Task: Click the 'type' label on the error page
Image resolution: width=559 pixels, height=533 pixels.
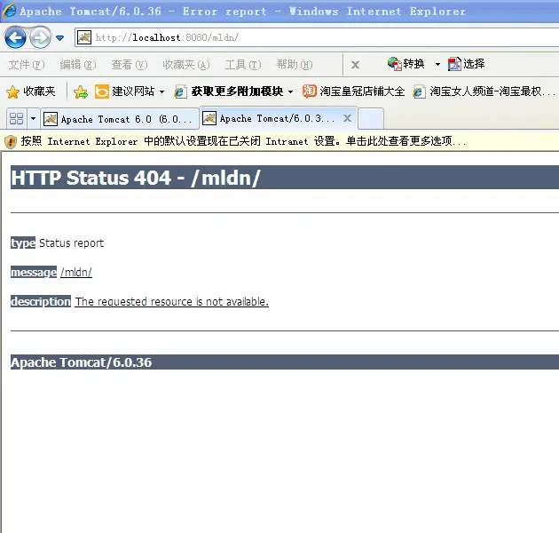Action: (x=23, y=243)
